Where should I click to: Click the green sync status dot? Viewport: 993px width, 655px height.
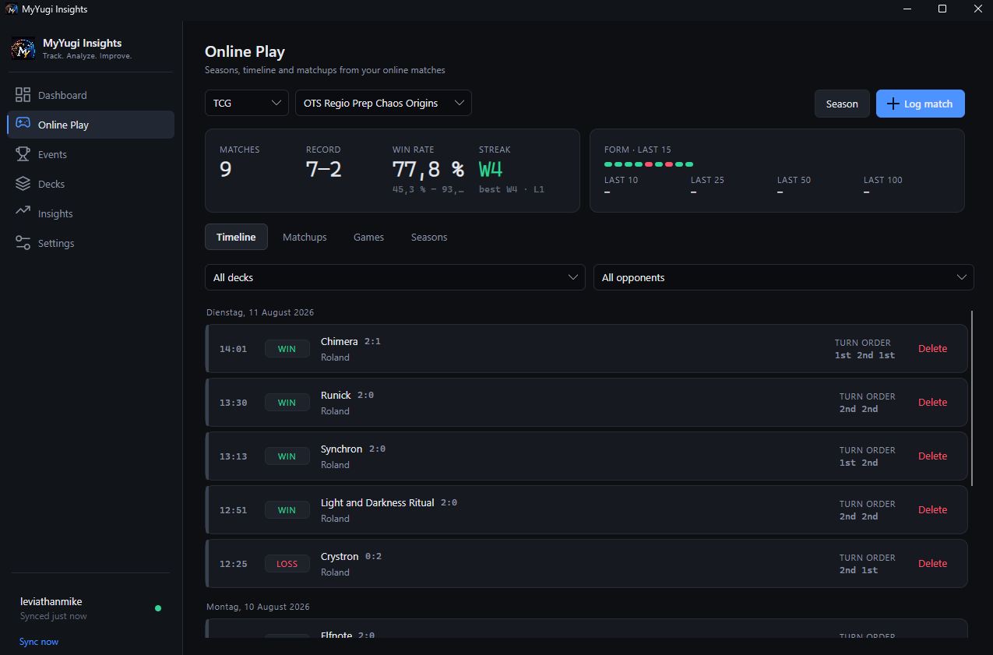coord(158,608)
